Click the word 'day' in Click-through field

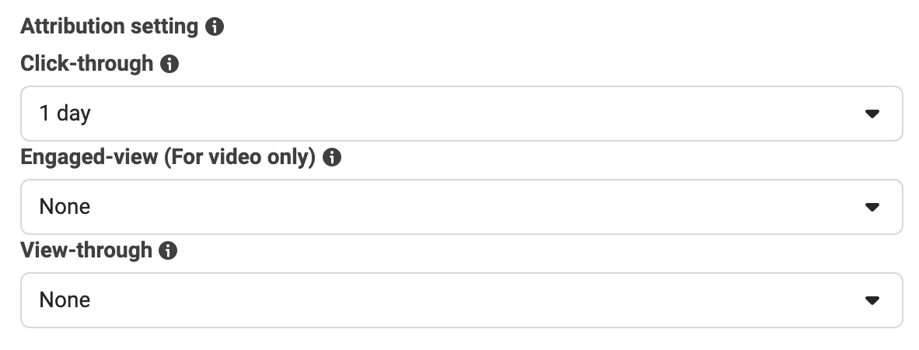coord(74,114)
